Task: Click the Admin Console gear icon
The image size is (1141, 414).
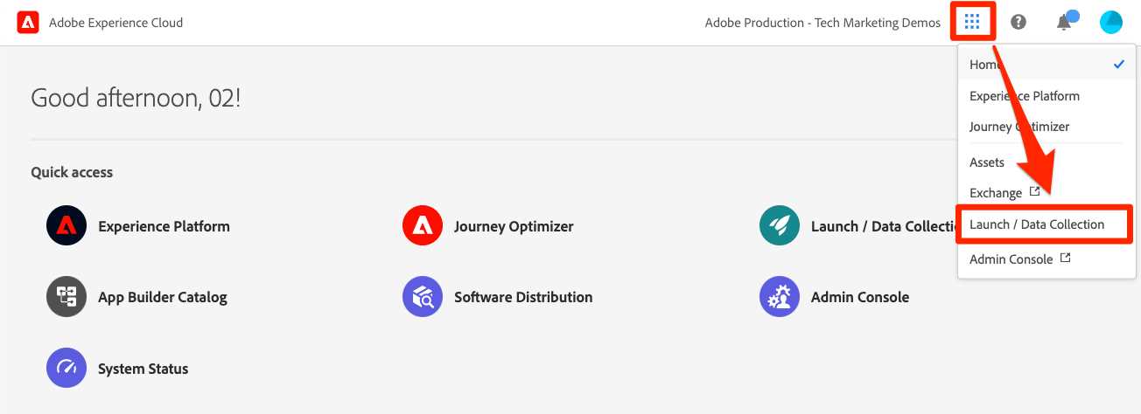Action: (x=780, y=297)
